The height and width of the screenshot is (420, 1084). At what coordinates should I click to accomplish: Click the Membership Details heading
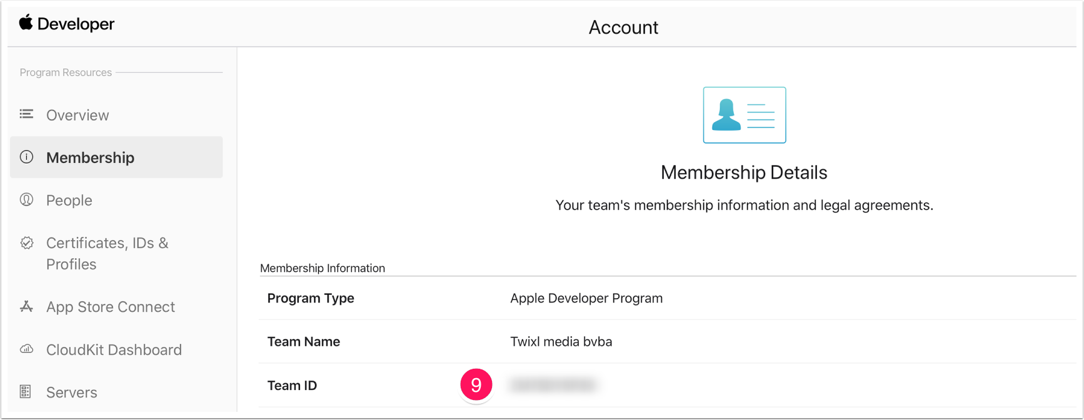[x=744, y=172]
